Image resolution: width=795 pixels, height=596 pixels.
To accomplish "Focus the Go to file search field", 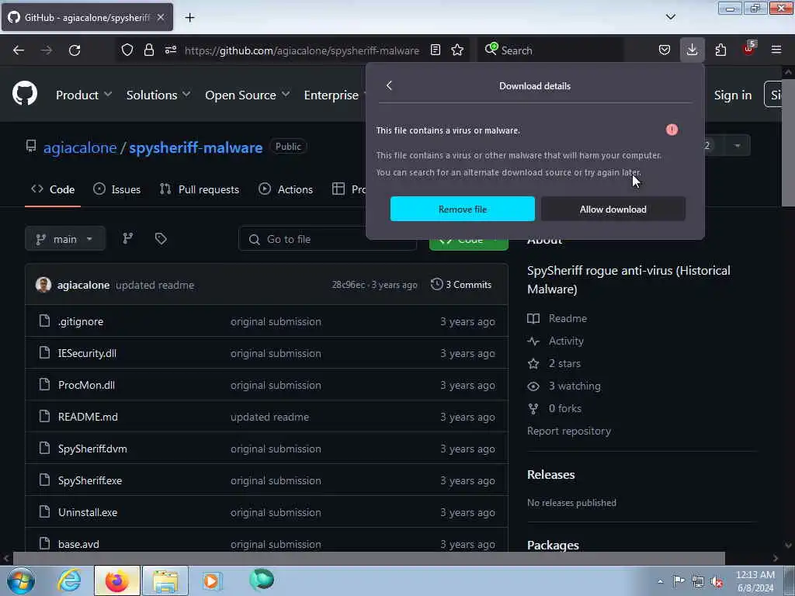I will click(328, 239).
